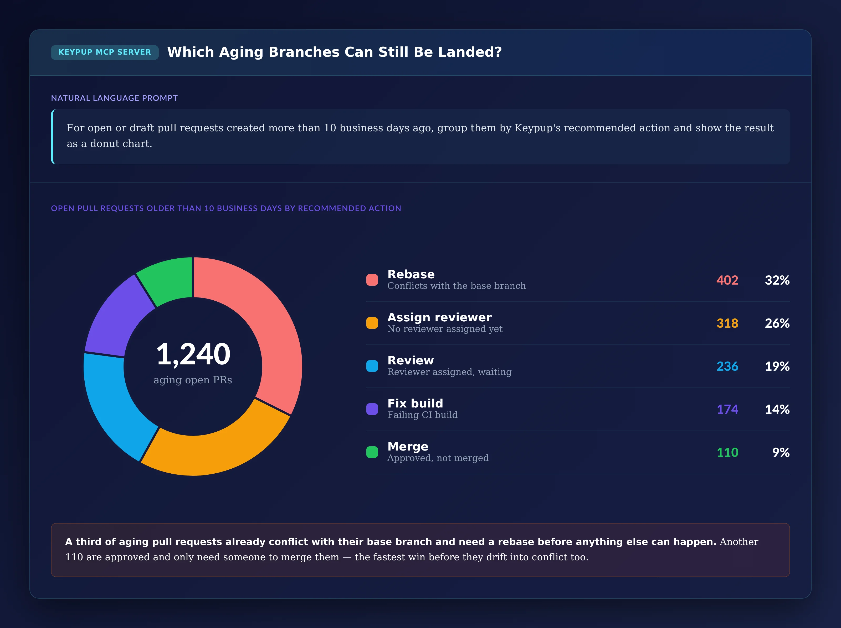Select the blue Review legend swatch
The height and width of the screenshot is (628, 841).
[x=372, y=366]
